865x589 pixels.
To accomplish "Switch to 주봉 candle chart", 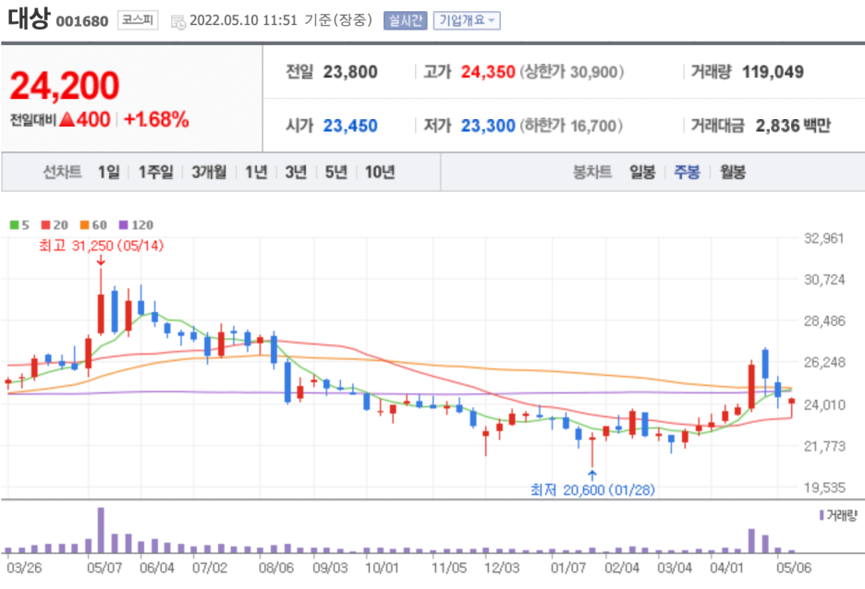I will tap(687, 172).
